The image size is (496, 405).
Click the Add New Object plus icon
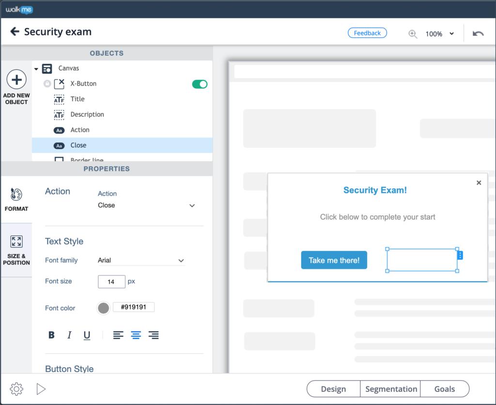[16, 79]
